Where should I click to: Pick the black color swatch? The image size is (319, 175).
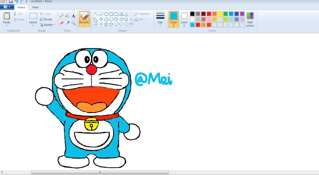tap(192, 14)
